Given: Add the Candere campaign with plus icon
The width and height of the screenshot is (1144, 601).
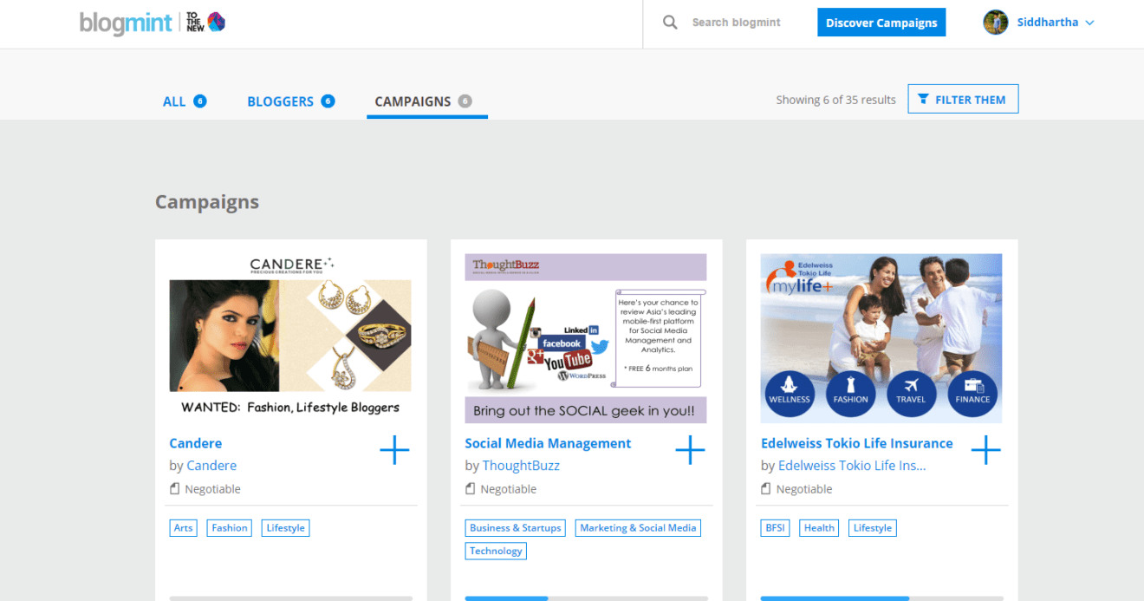Looking at the screenshot, I should click(394, 450).
